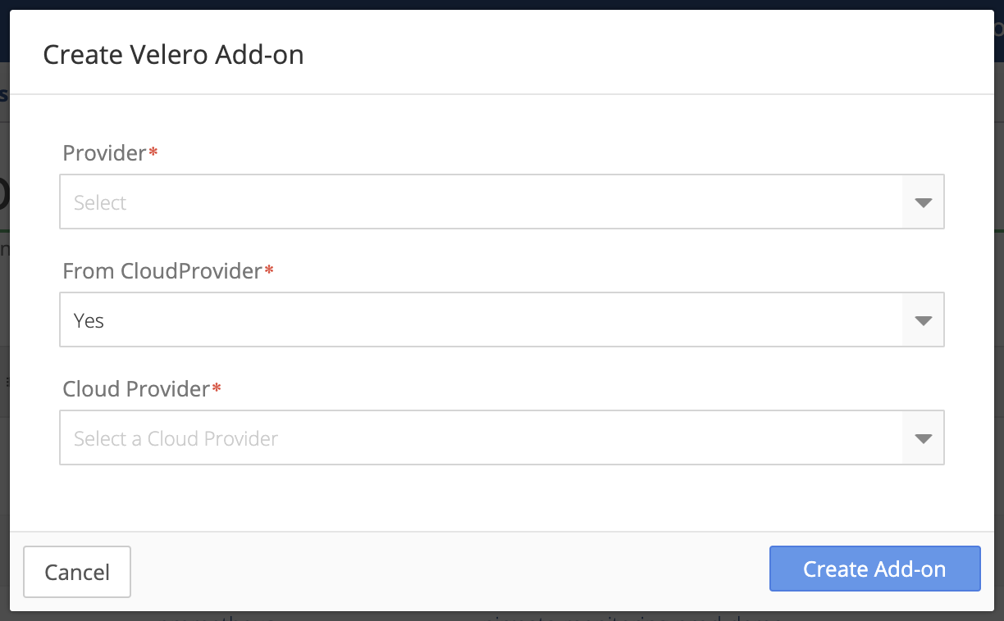Click the From CloudProvider field showing Yes
The width and height of the screenshot is (1004, 621).
tap(502, 320)
